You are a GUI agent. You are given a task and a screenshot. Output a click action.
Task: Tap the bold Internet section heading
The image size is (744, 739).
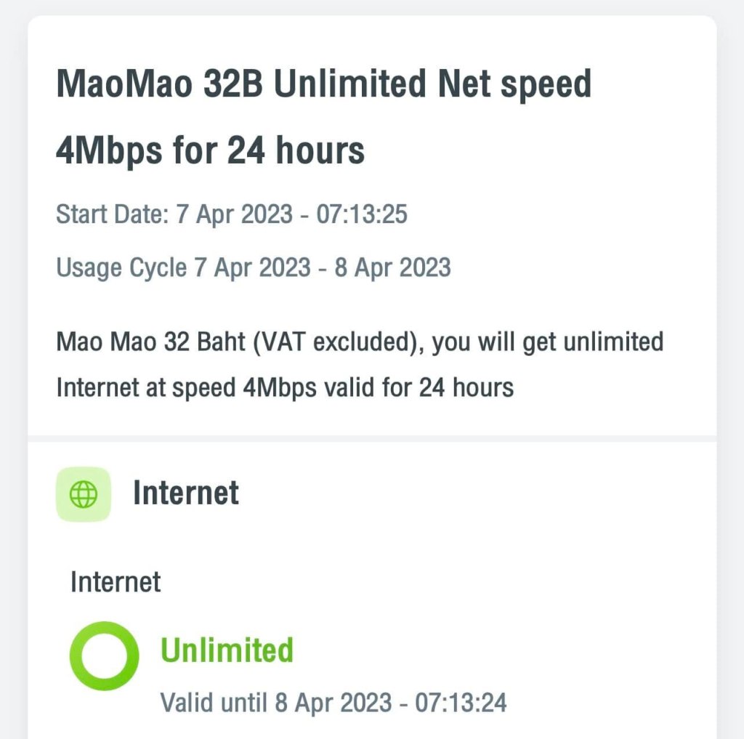[185, 493]
